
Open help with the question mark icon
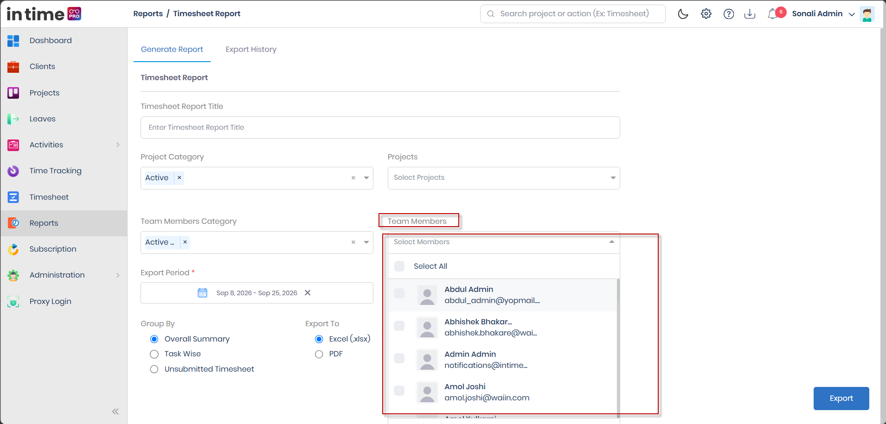click(729, 14)
